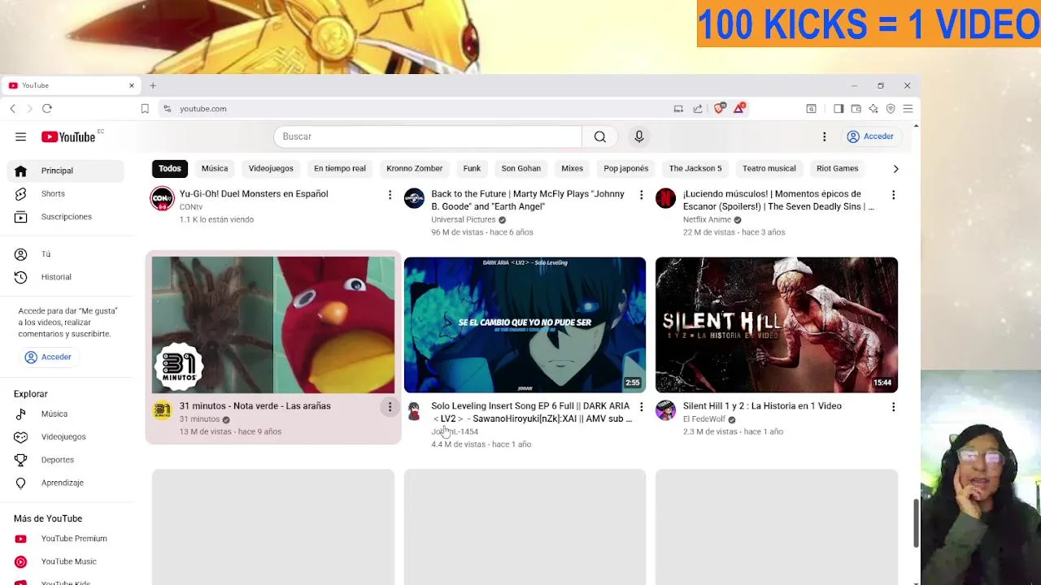Open Tú in sidebar
This screenshot has width=1041, height=585.
[x=66, y=254]
